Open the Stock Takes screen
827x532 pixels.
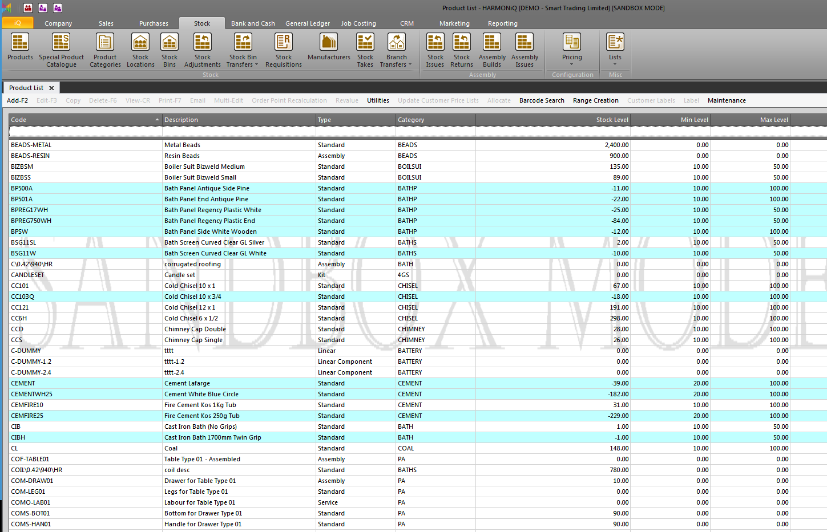coord(365,50)
